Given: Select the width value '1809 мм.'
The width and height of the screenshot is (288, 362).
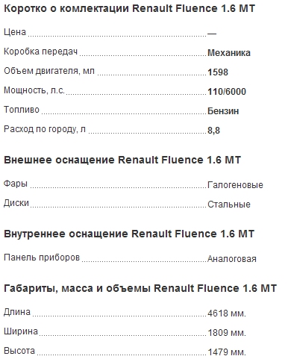Looking at the screenshot, I should click(227, 333).
